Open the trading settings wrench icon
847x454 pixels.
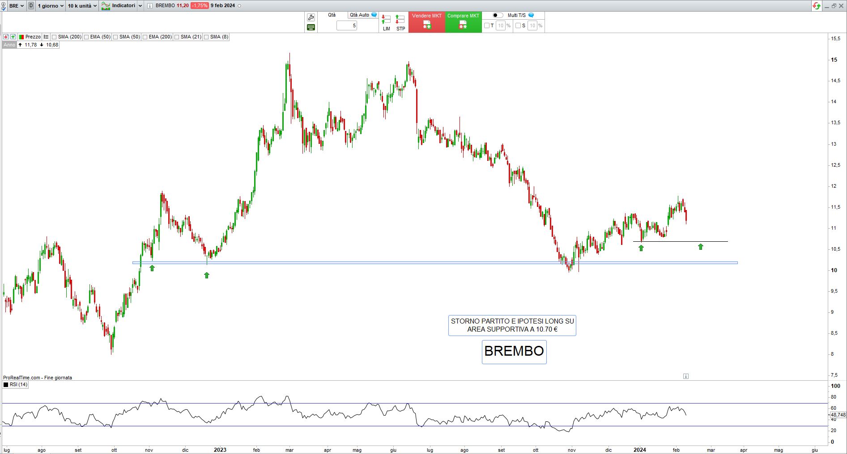(311, 17)
